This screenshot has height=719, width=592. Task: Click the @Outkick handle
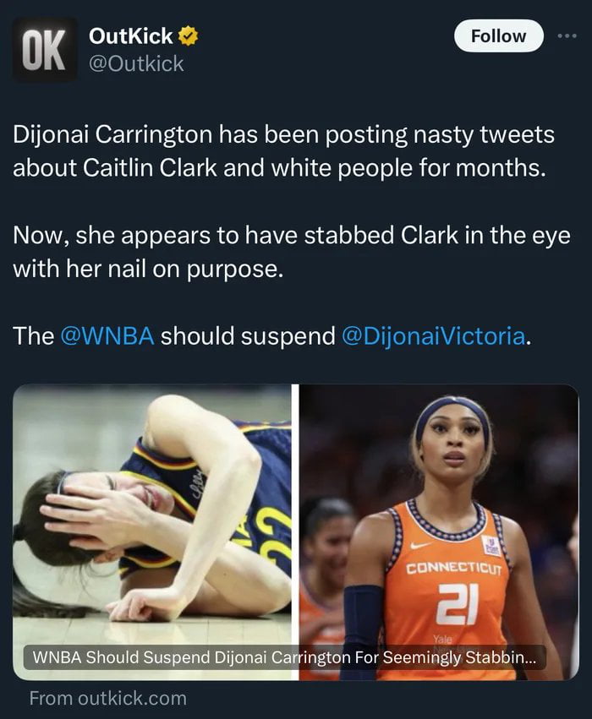[136, 63]
